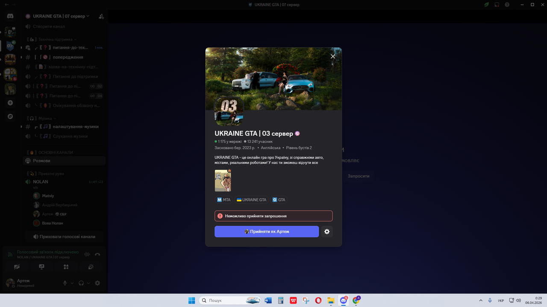This screenshot has width=547, height=307.
Task: Open WPS Office from taskbar
Action: [x=293, y=301]
